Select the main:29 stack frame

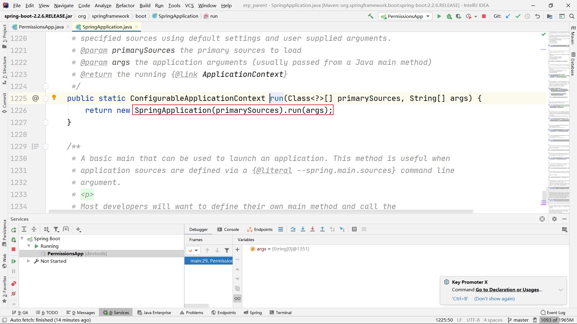click(x=209, y=261)
